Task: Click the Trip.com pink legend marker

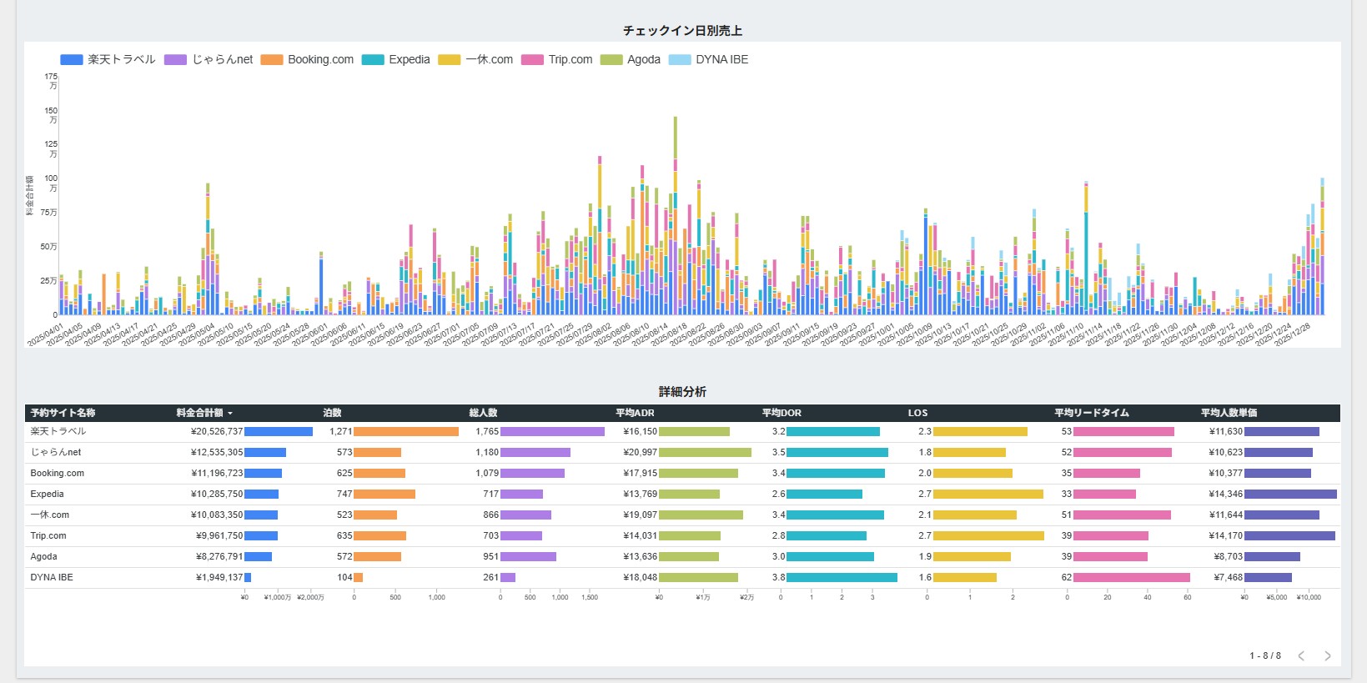Action: (x=532, y=60)
